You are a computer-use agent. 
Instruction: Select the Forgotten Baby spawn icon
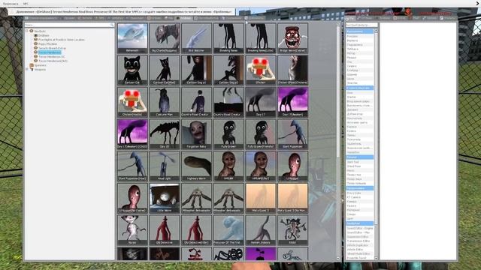pos(197,134)
